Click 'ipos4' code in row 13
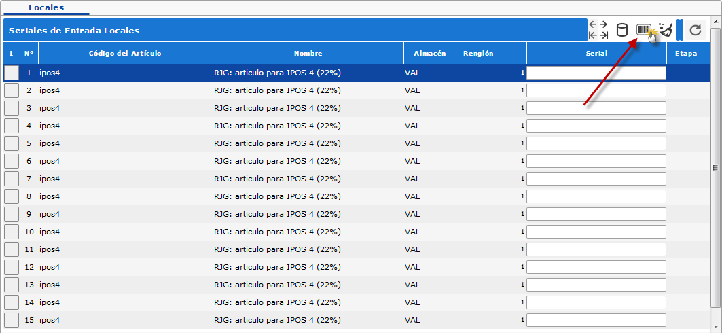This screenshot has width=722, height=333. (x=50, y=285)
